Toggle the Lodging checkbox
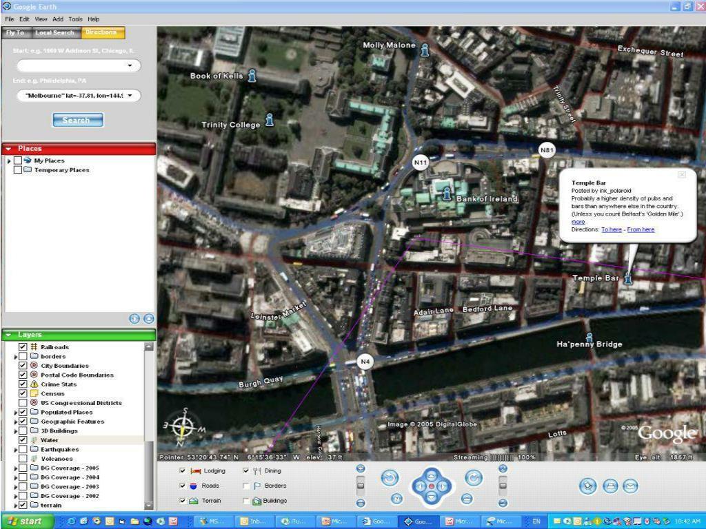This screenshot has height=529, width=706. point(182,470)
